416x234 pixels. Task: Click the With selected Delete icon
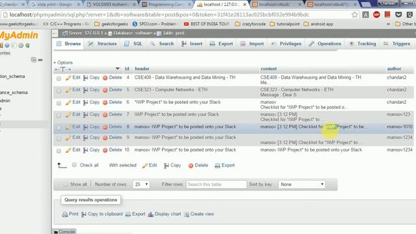190,166
